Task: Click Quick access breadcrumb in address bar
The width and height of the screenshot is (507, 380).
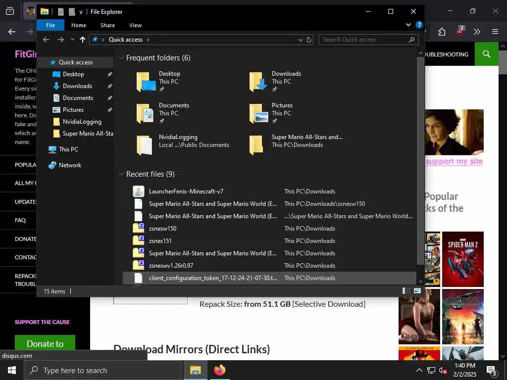Action: 125,40
